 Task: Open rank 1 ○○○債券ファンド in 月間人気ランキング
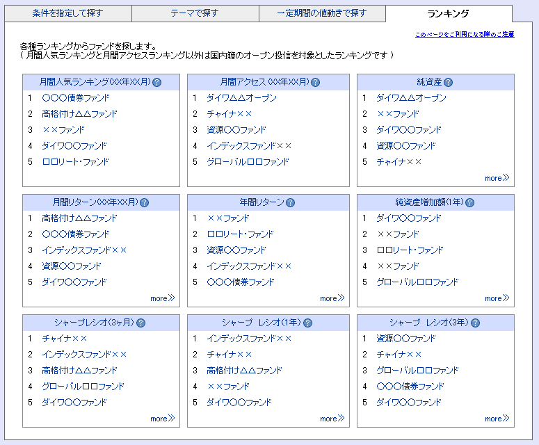tap(76, 98)
